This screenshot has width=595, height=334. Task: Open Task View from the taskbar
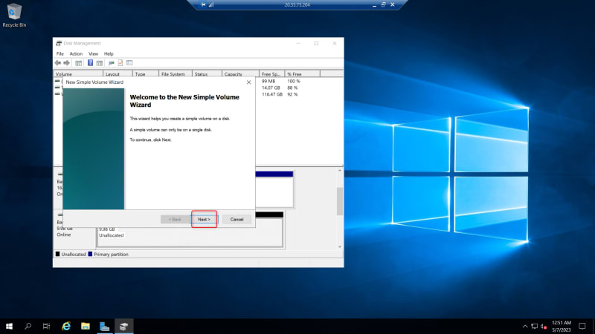[x=46, y=326]
